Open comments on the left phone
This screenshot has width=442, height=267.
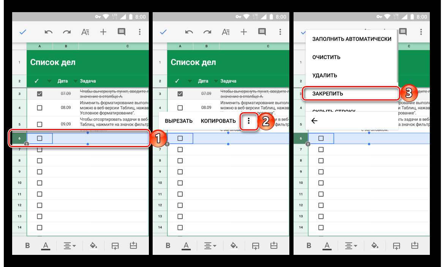122,32
